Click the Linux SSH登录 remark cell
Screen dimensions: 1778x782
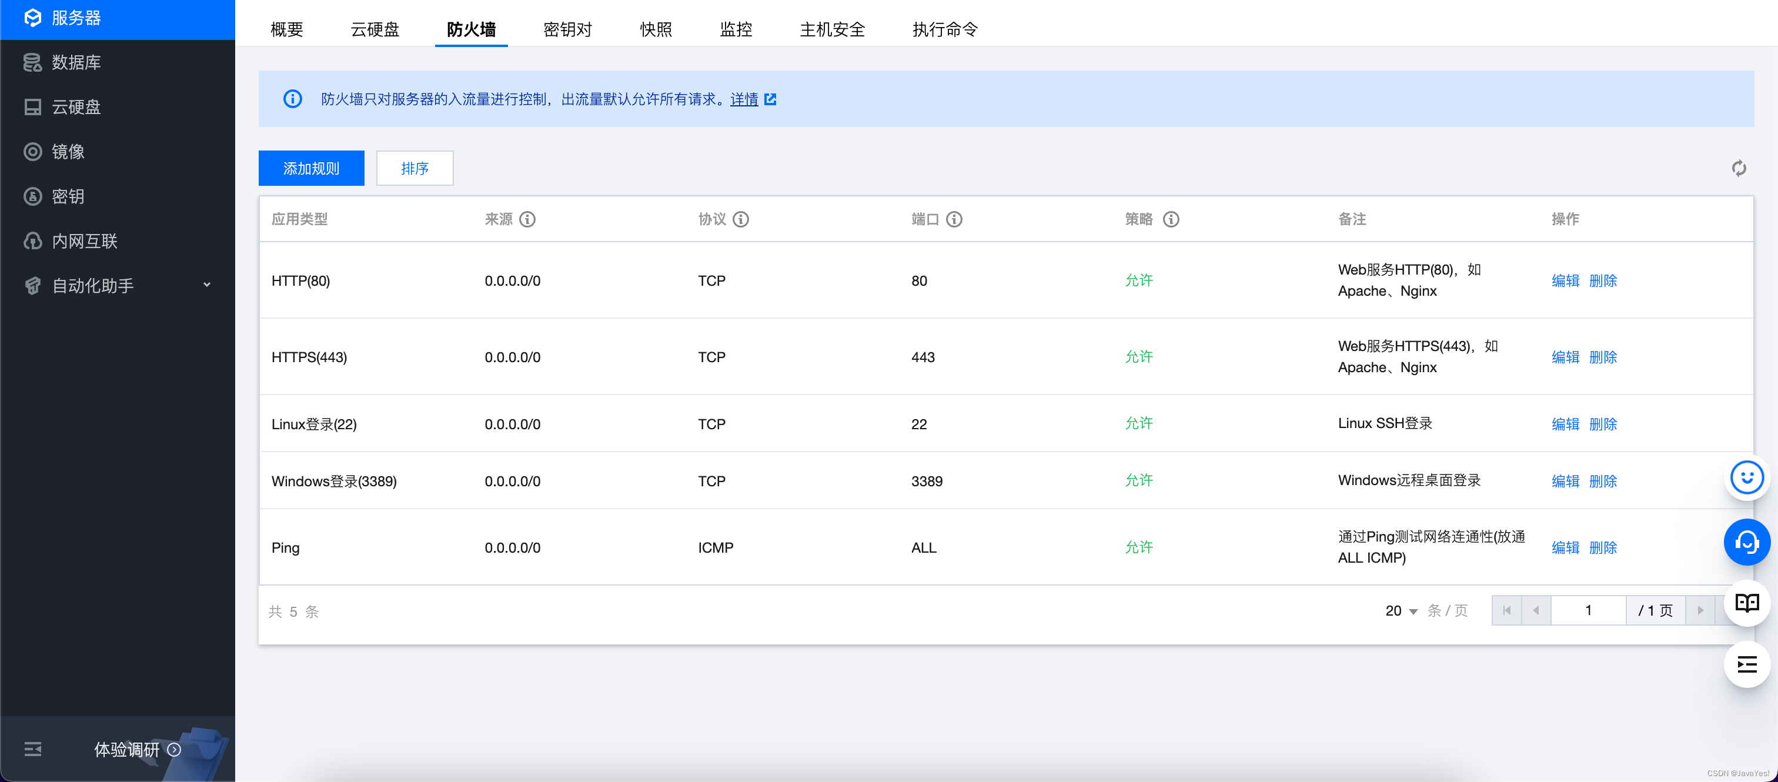point(1385,424)
